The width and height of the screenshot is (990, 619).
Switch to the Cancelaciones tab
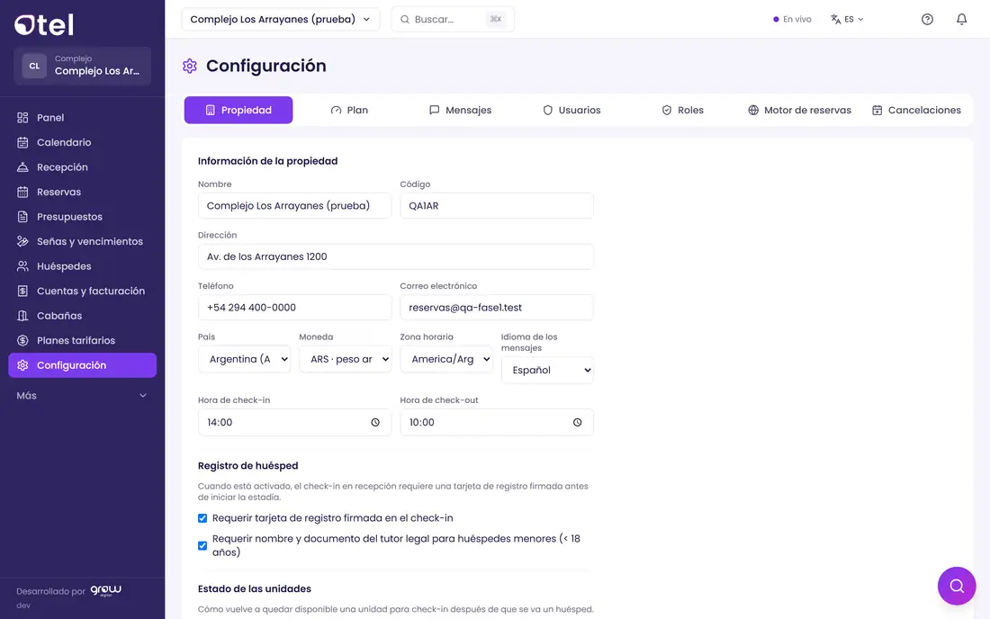tap(916, 110)
